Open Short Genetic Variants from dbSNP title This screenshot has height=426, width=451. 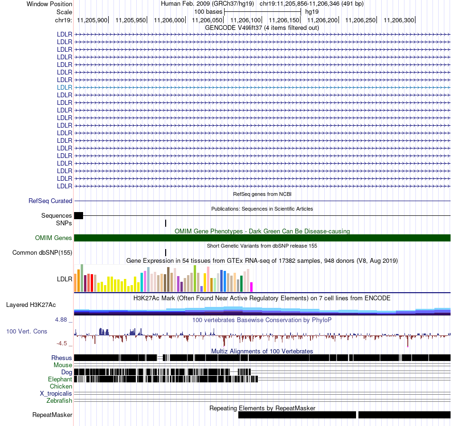click(262, 246)
